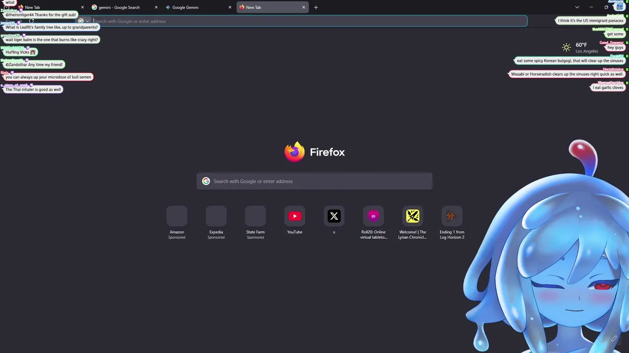629x353 pixels.
Task: Open the Lyrian Chronicles shortcut
Action: [413, 223]
